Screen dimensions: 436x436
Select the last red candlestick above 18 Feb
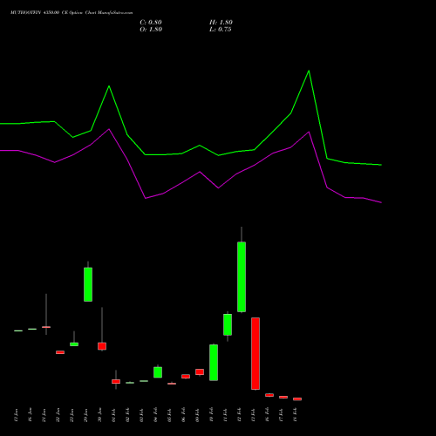pos(297,399)
